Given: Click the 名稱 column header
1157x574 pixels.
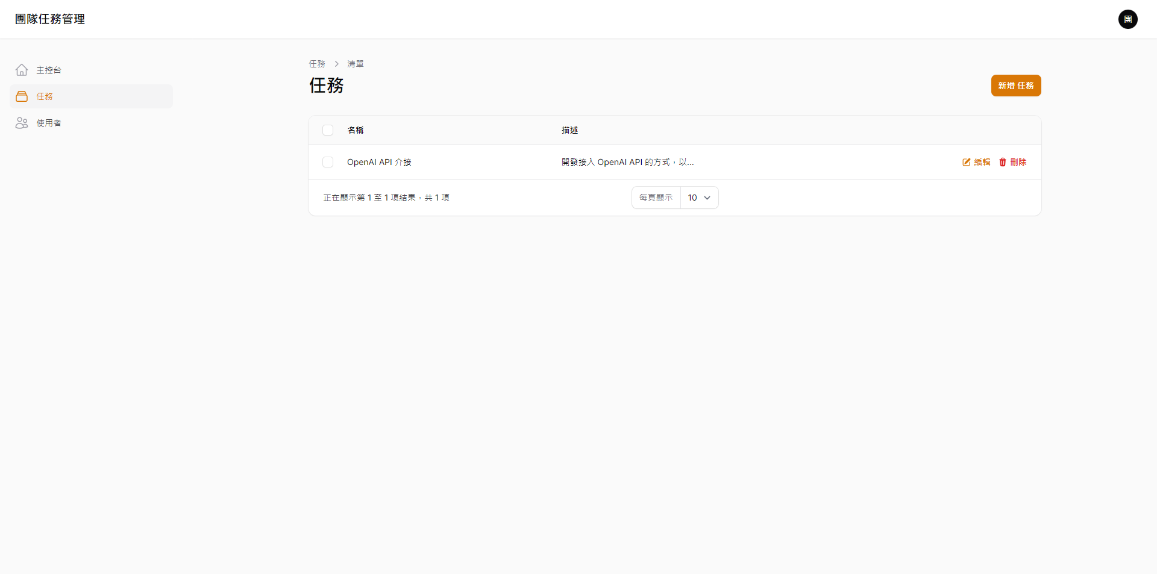Looking at the screenshot, I should (356, 130).
